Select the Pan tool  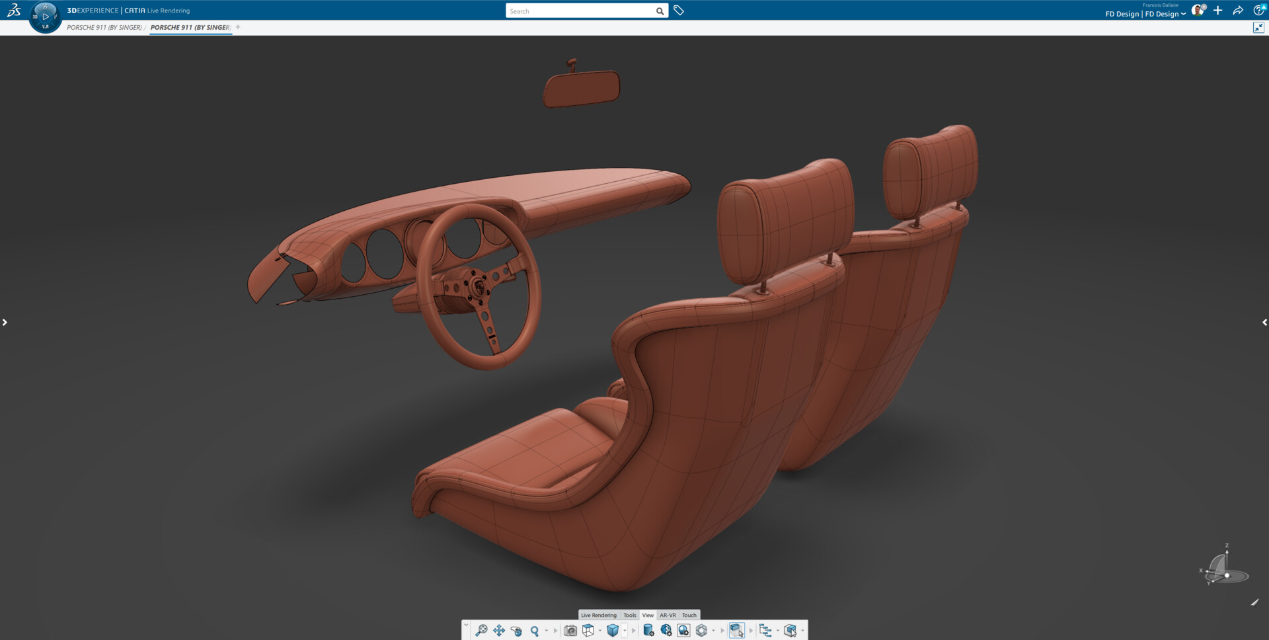click(x=500, y=630)
